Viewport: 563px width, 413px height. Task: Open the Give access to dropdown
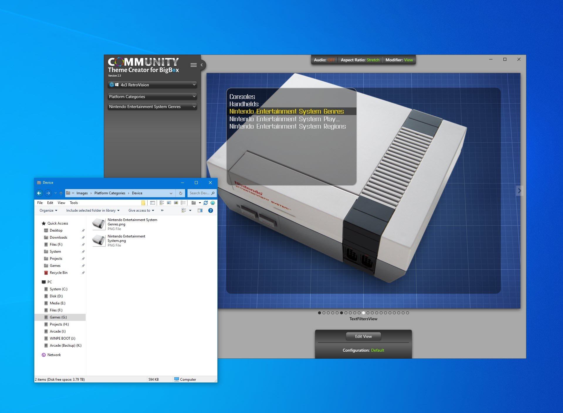tap(141, 210)
